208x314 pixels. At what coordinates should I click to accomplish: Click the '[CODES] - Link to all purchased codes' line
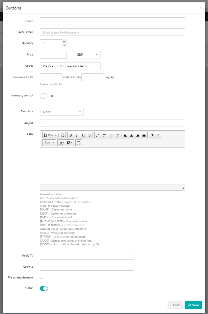pos(70,245)
